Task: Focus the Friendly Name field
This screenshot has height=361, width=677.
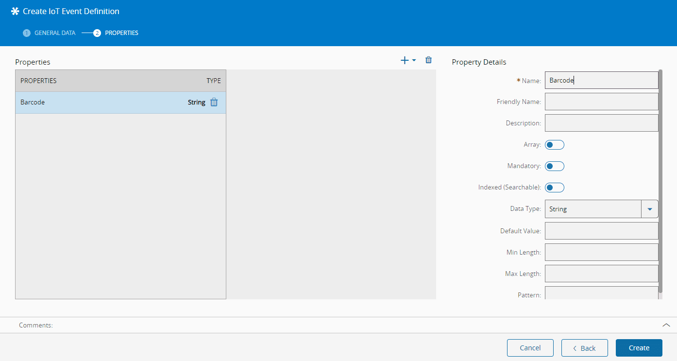Action: pos(601,102)
